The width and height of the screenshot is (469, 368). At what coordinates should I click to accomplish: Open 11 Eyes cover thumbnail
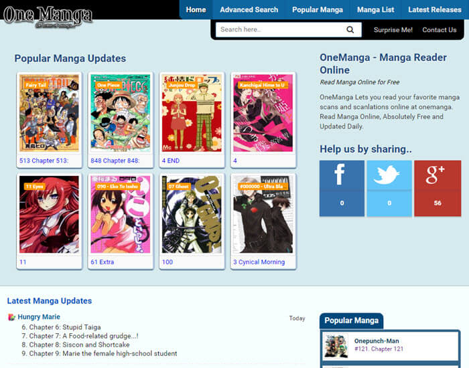tap(49, 214)
